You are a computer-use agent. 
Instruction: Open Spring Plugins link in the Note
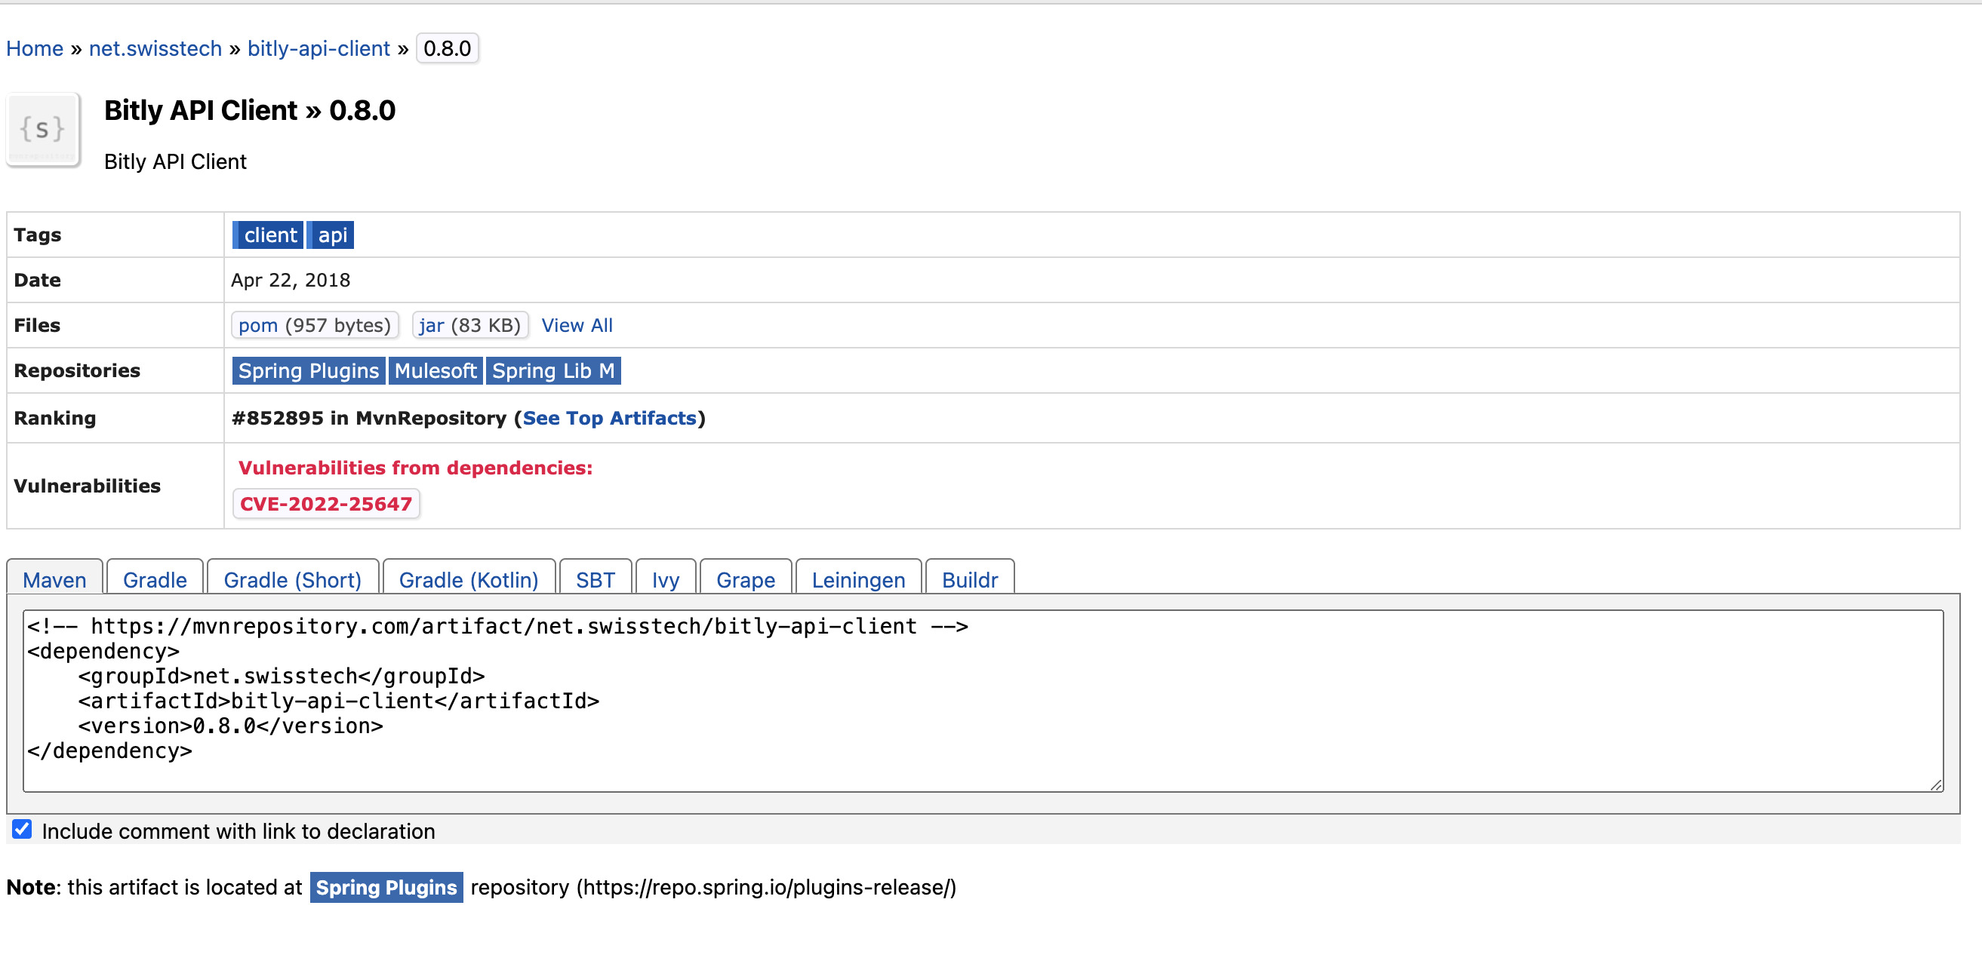(x=386, y=887)
